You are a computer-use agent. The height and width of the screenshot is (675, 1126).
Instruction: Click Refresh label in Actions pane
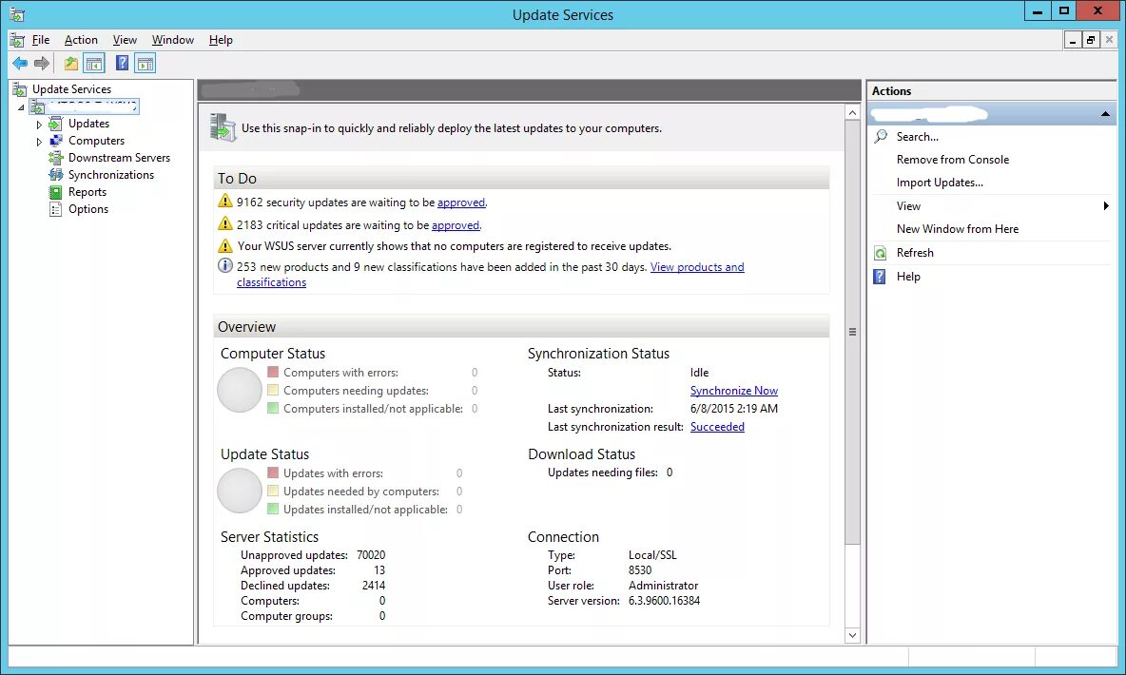[915, 253]
